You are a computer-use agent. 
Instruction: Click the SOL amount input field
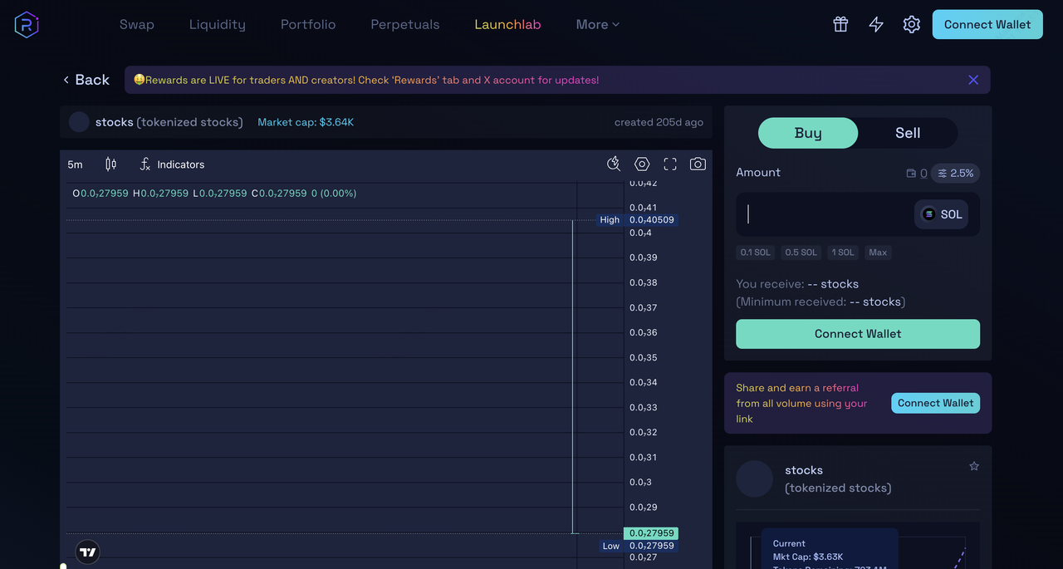point(822,214)
